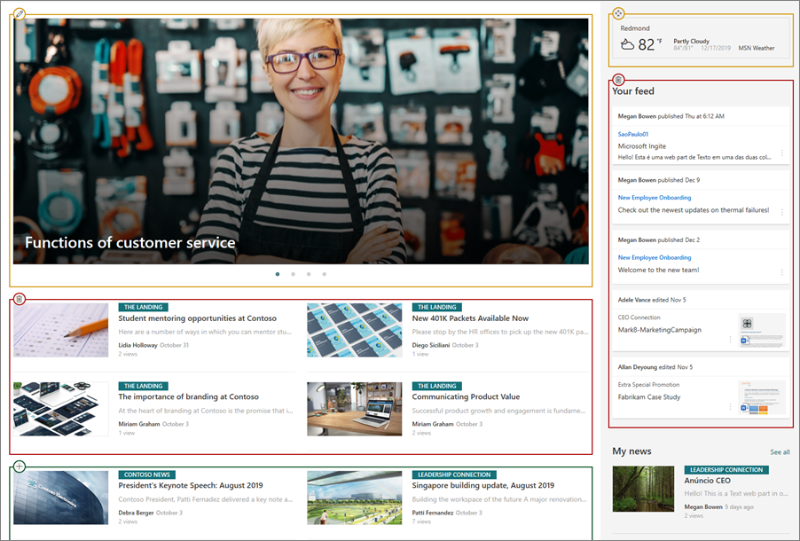Click the move icon on the weather web part

click(618, 13)
